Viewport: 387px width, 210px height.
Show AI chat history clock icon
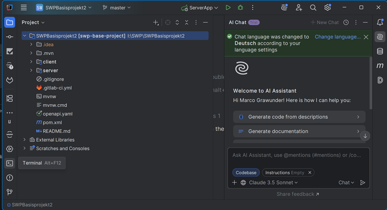pyautogui.click(x=346, y=22)
